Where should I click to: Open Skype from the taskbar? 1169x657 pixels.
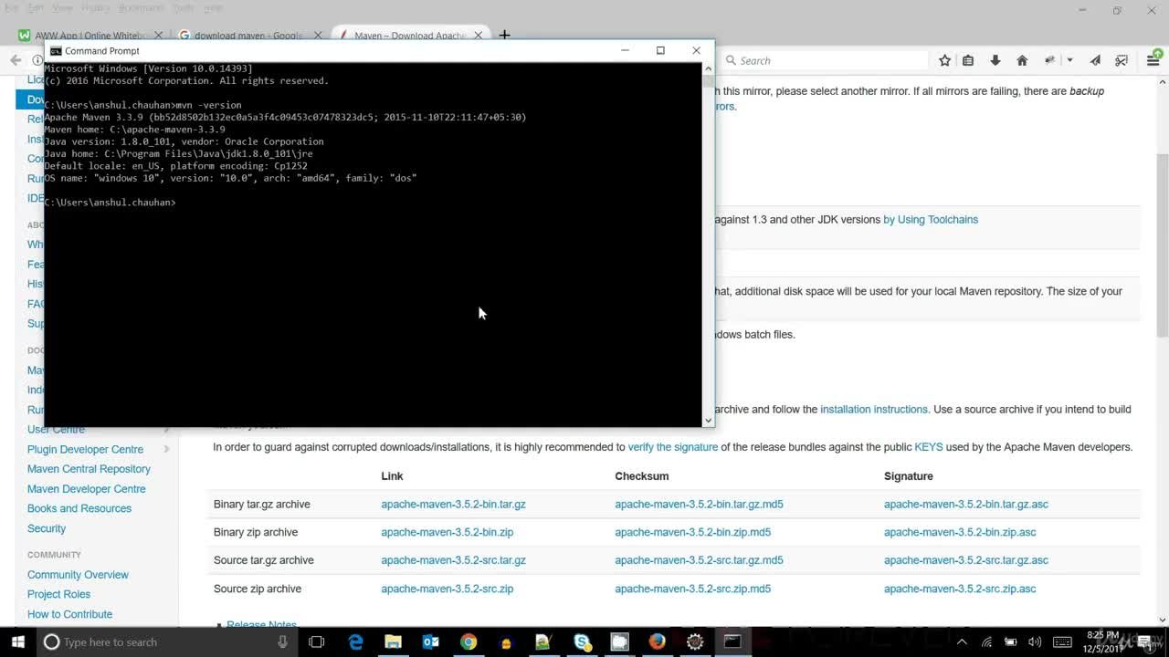[582, 641]
